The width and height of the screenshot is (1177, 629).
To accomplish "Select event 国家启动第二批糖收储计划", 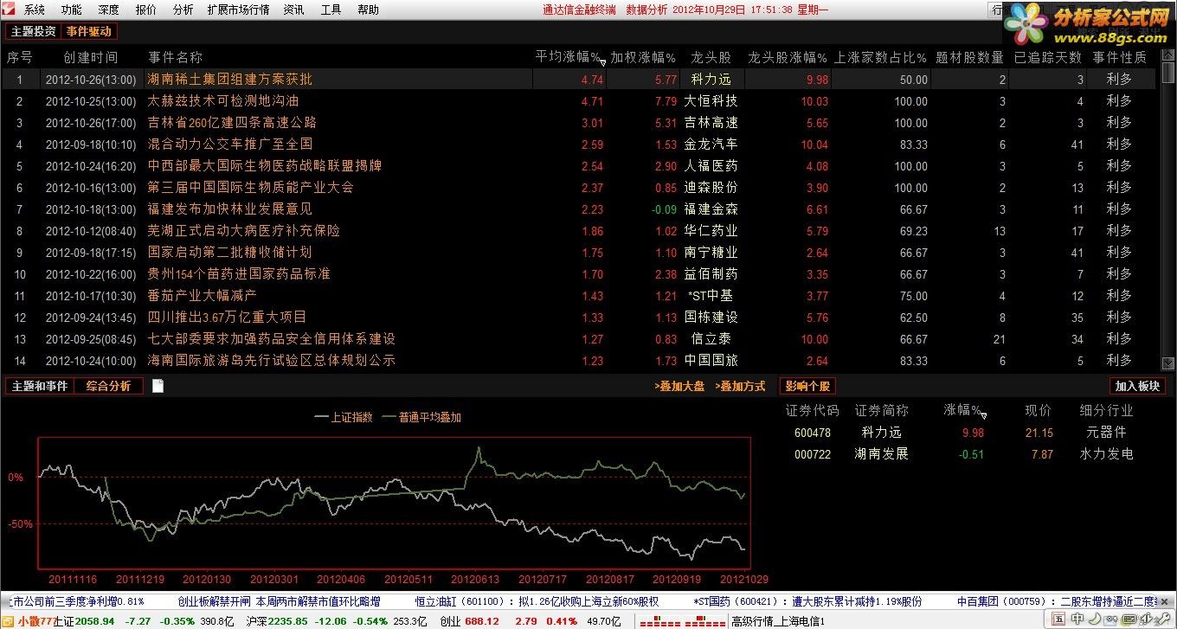I will [230, 252].
